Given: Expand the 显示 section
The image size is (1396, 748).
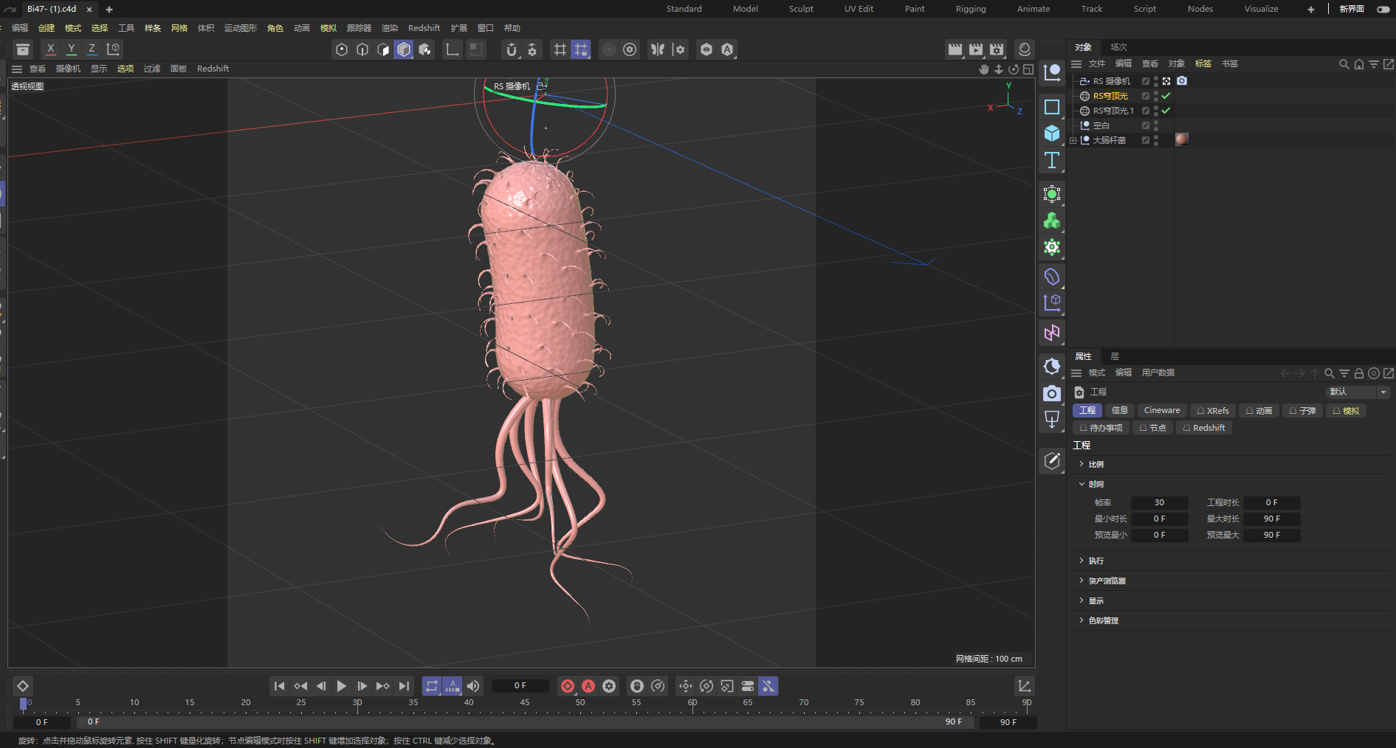Looking at the screenshot, I should [x=1082, y=600].
